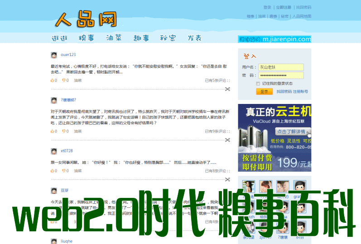Open 已有8条评论 comments link
This screenshot has height=244, width=361.
click(x=217, y=171)
